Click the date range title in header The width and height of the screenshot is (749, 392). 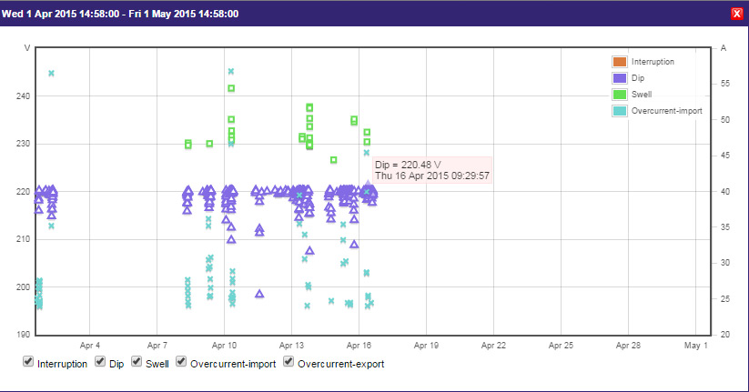pos(120,14)
